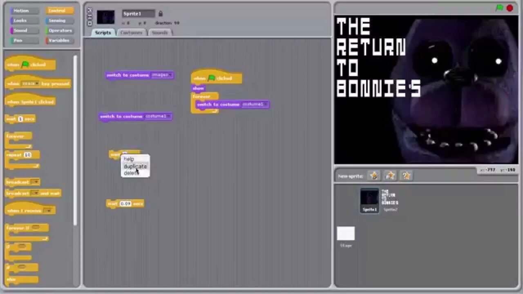Click the Sprite1 name field
This screenshot has height=294, width=523.
coord(139,14)
